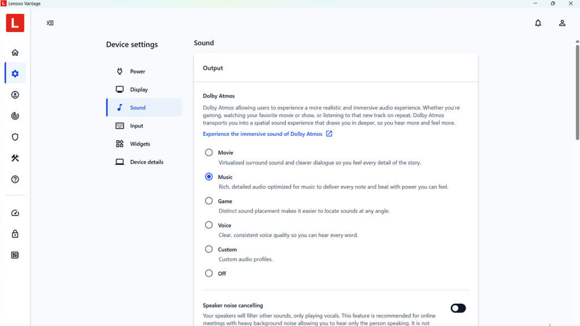Click the Lenovo Vantage title bar icon
Screen dimensions: 580x326
[3, 3]
